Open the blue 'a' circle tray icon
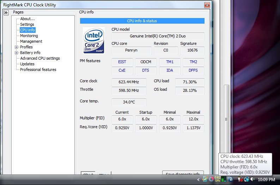This screenshot has height=185, width=280. [231, 179]
